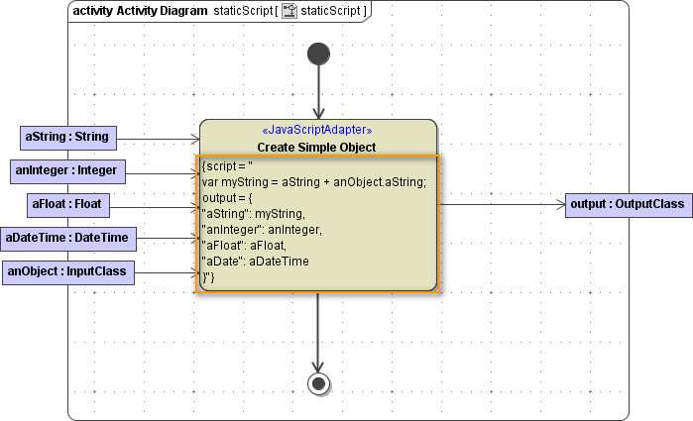Click the staticScript icon in diagram header
693x421 pixels.
coord(289,11)
